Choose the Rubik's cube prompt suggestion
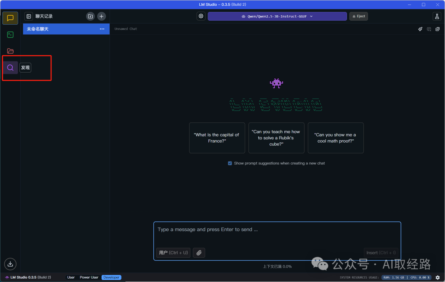The width and height of the screenshot is (445, 282). click(x=276, y=138)
